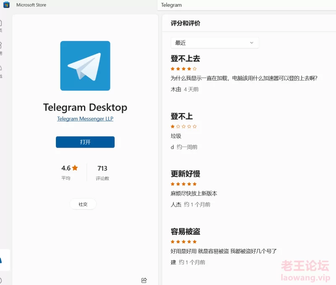The height and width of the screenshot is (285, 336).
Task: Click the review title 登不上去
Action: coord(185,59)
